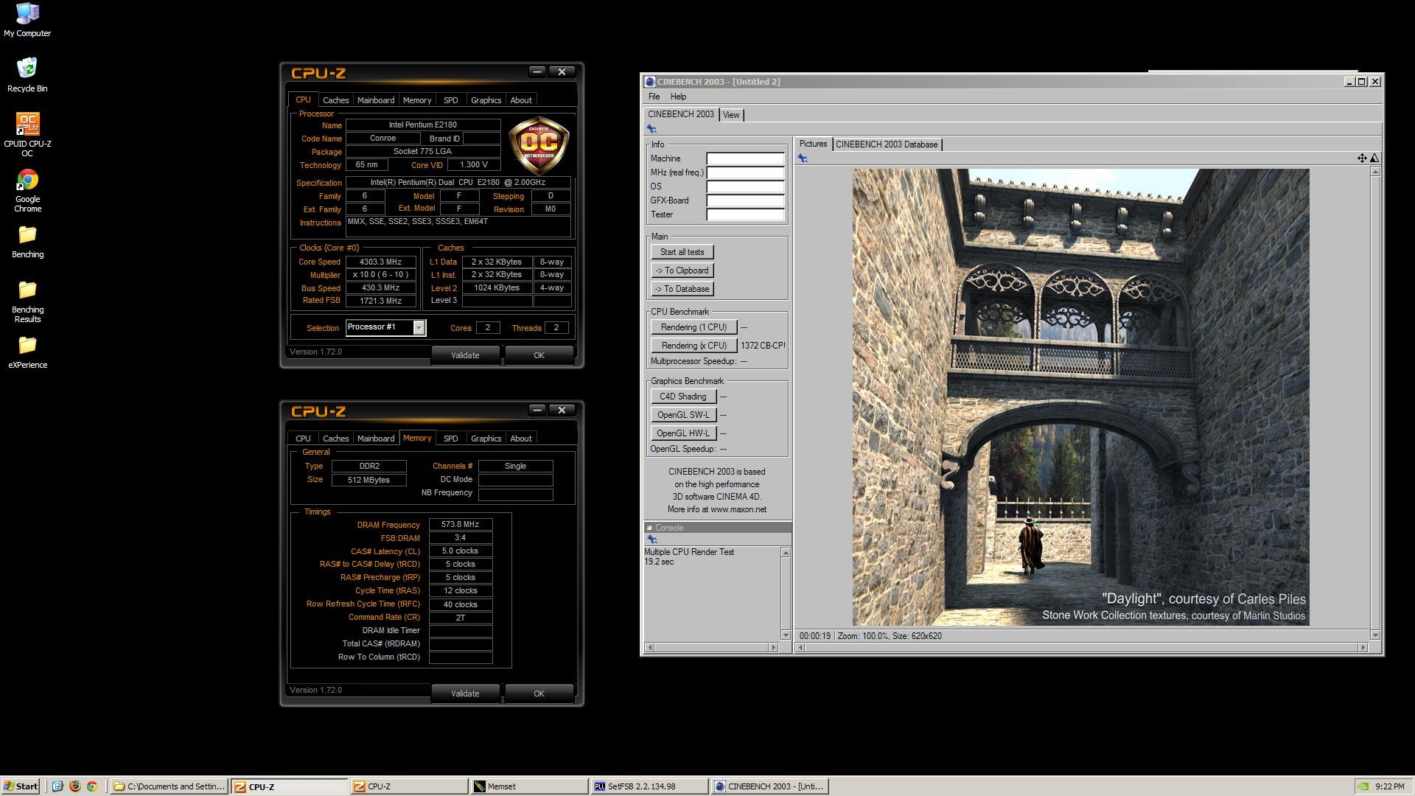Switch to the C:\Documents and Settings taskbar item
This screenshot has width=1415, height=796.
pyautogui.click(x=169, y=786)
